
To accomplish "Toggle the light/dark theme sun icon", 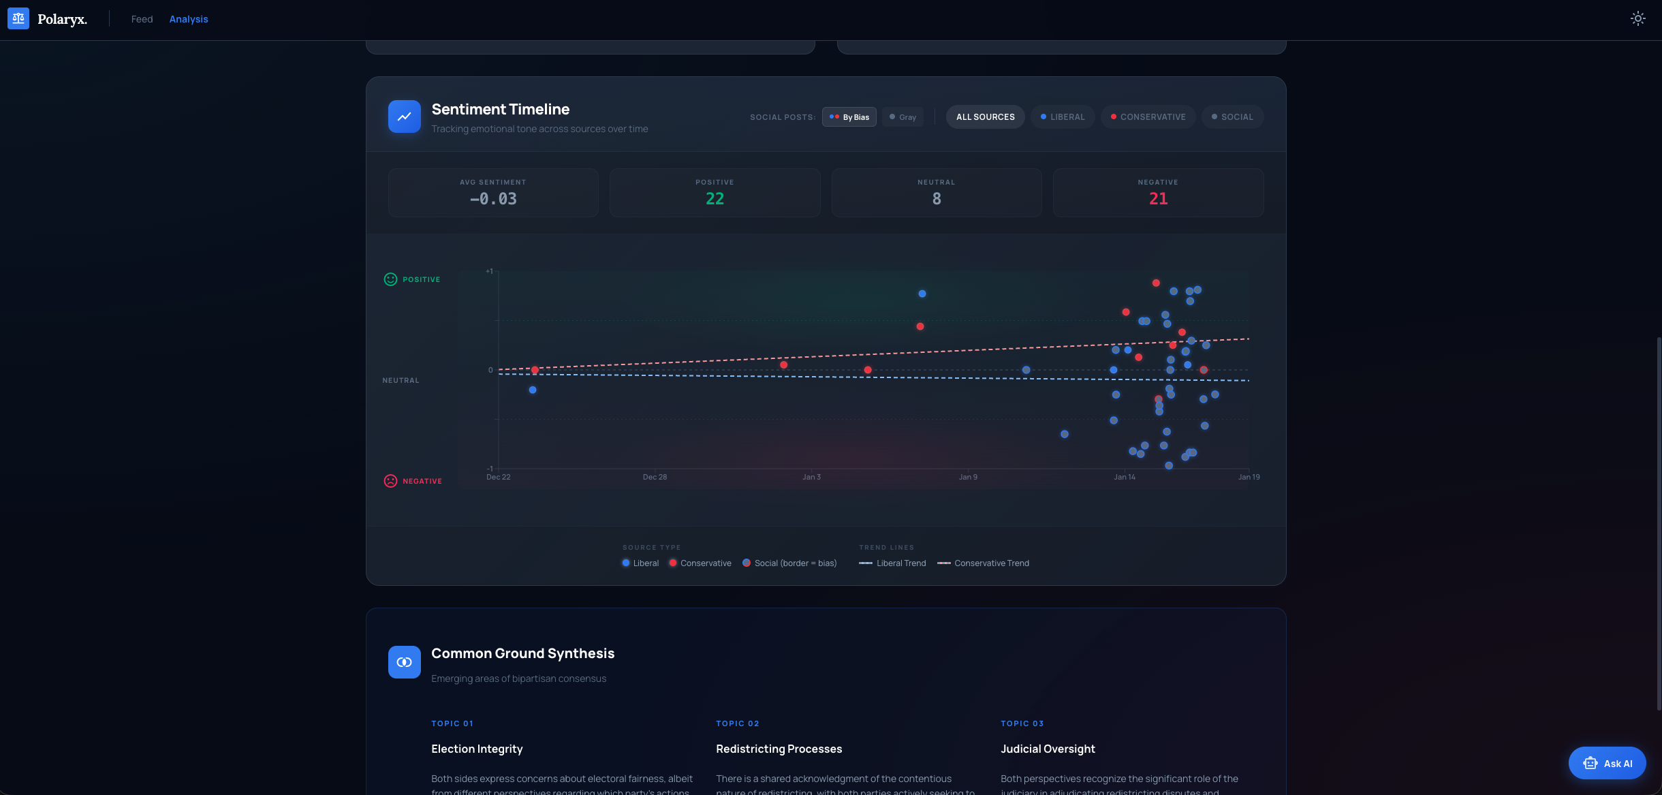I will [x=1637, y=18].
